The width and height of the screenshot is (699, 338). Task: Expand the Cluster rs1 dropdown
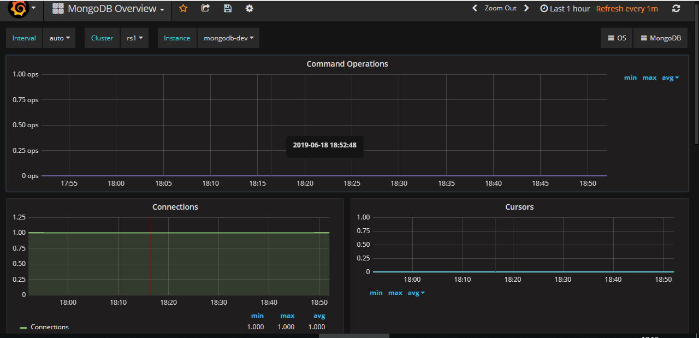(x=134, y=38)
